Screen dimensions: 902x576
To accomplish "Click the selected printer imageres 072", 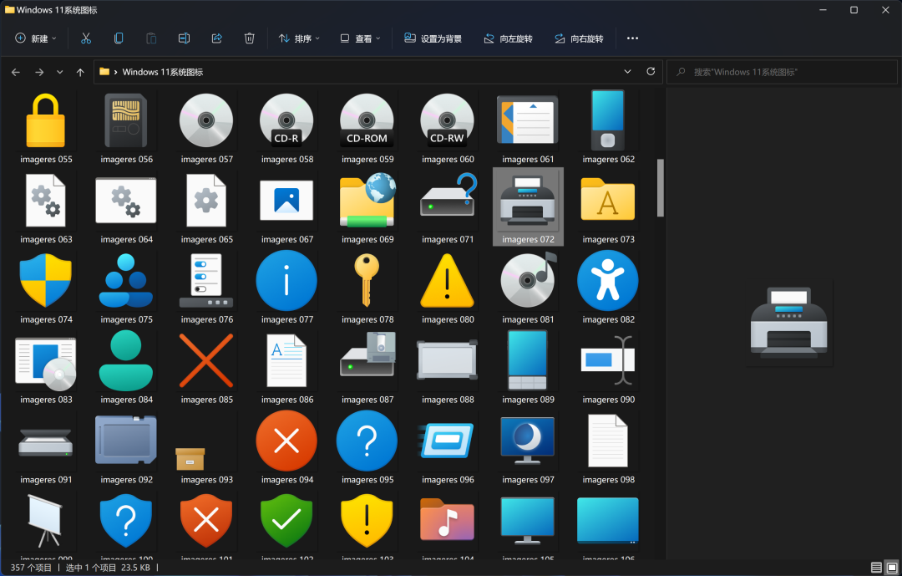I will click(x=528, y=206).
